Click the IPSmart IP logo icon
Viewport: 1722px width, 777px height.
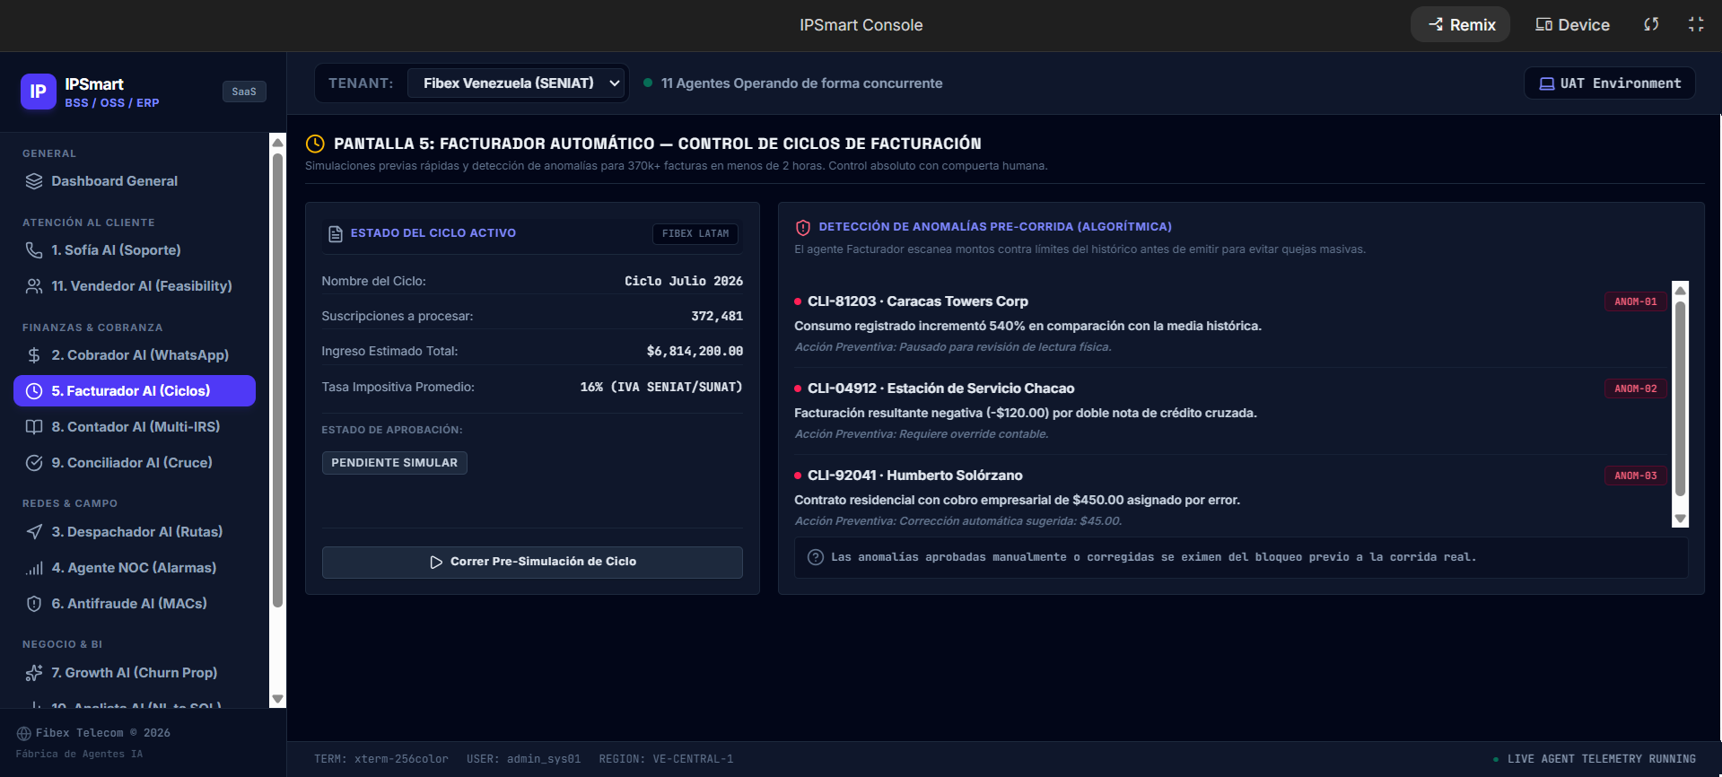39,92
